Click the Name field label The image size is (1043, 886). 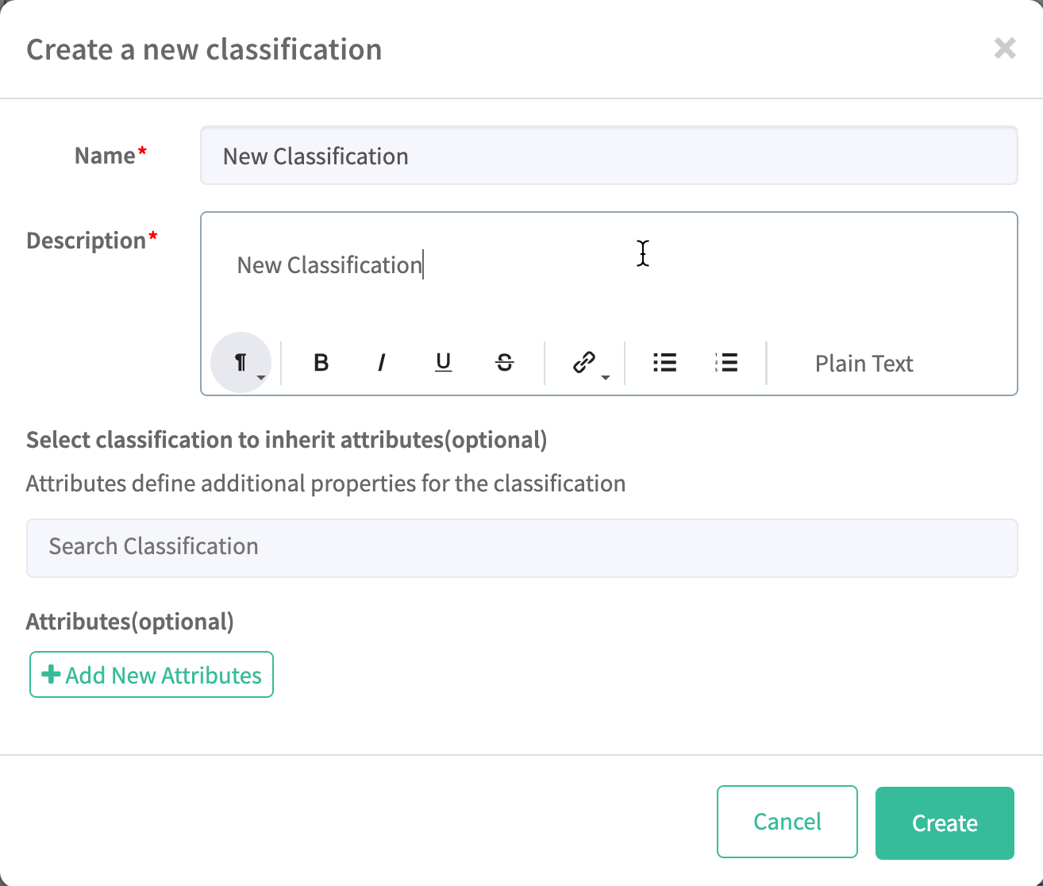point(105,156)
